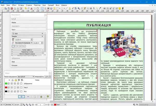Open the Файл menu
The width and height of the screenshot is (156, 106).
tap(3, 5)
